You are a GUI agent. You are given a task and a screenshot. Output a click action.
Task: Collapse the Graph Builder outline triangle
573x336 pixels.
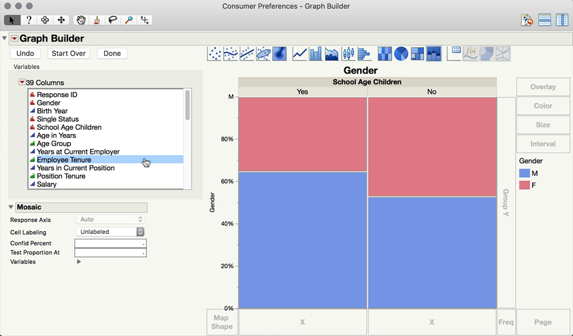pyautogui.click(x=4, y=38)
